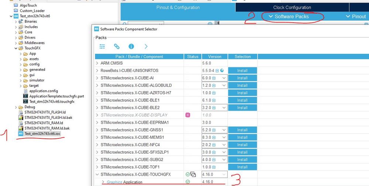The height and width of the screenshot is (186, 369).
Task: Click the Version column header
Action: (x=215, y=56)
